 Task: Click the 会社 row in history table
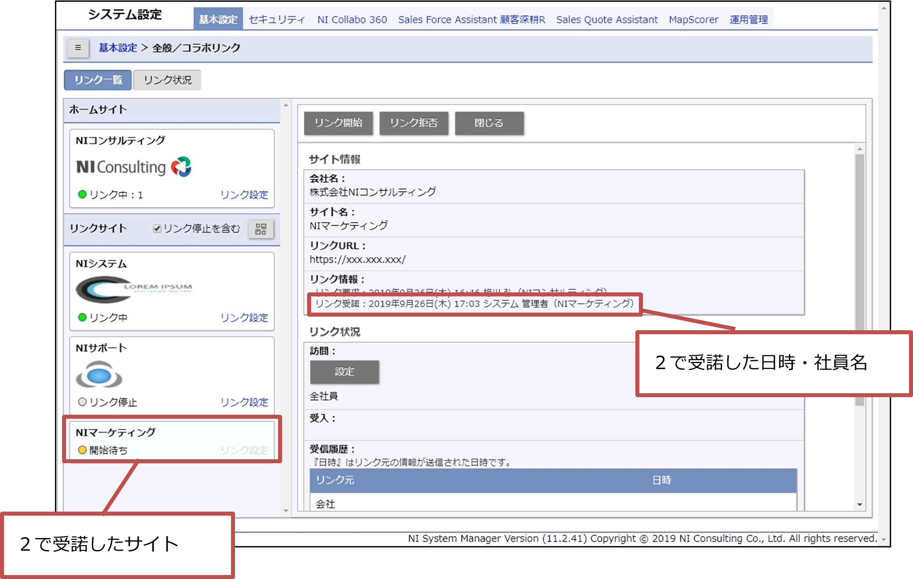pyautogui.click(x=554, y=503)
